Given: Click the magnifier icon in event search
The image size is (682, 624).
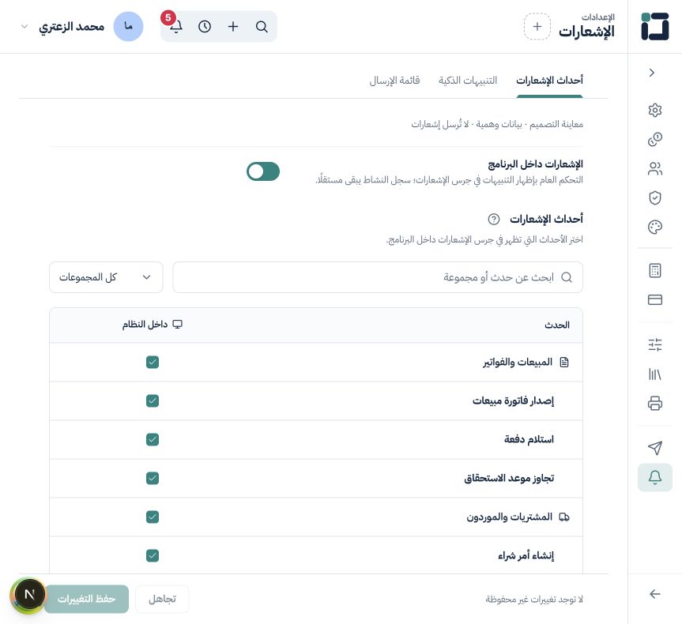Looking at the screenshot, I should (567, 277).
